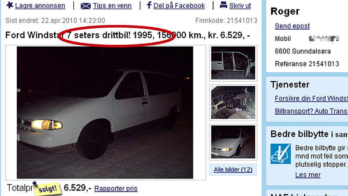Open Forsikre din Ford Windstar link
Viewport: 348px width, 196px height.
tap(311, 98)
